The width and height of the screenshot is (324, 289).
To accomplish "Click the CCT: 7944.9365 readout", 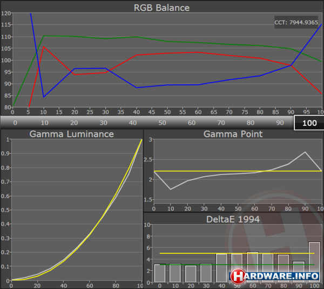I will [296, 22].
